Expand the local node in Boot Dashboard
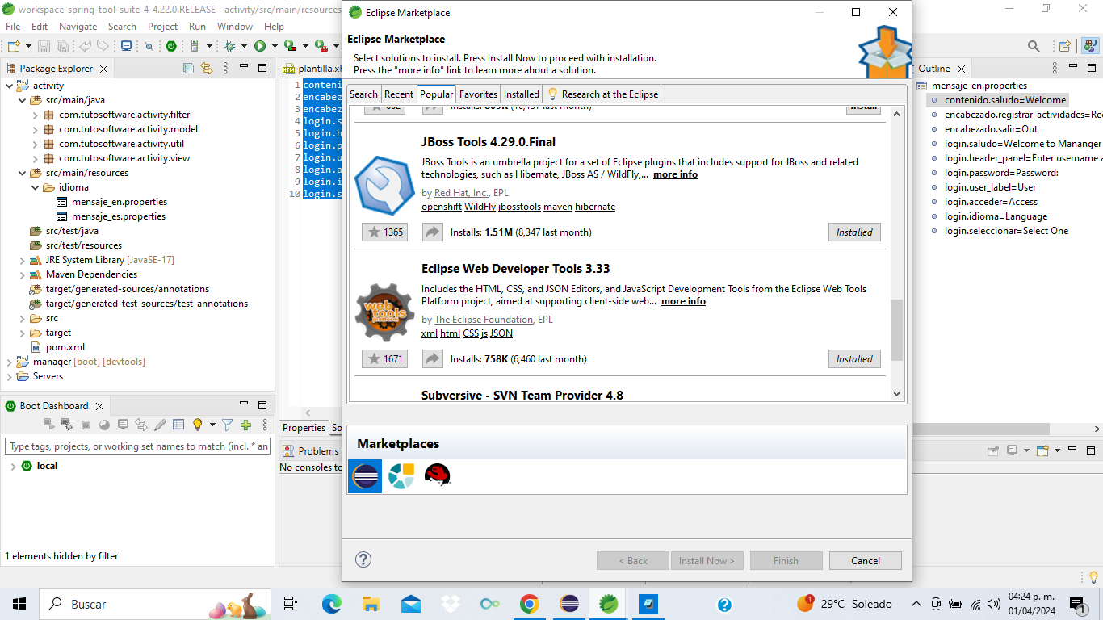Screen dimensions: 1103x620 tap(13, 466)
